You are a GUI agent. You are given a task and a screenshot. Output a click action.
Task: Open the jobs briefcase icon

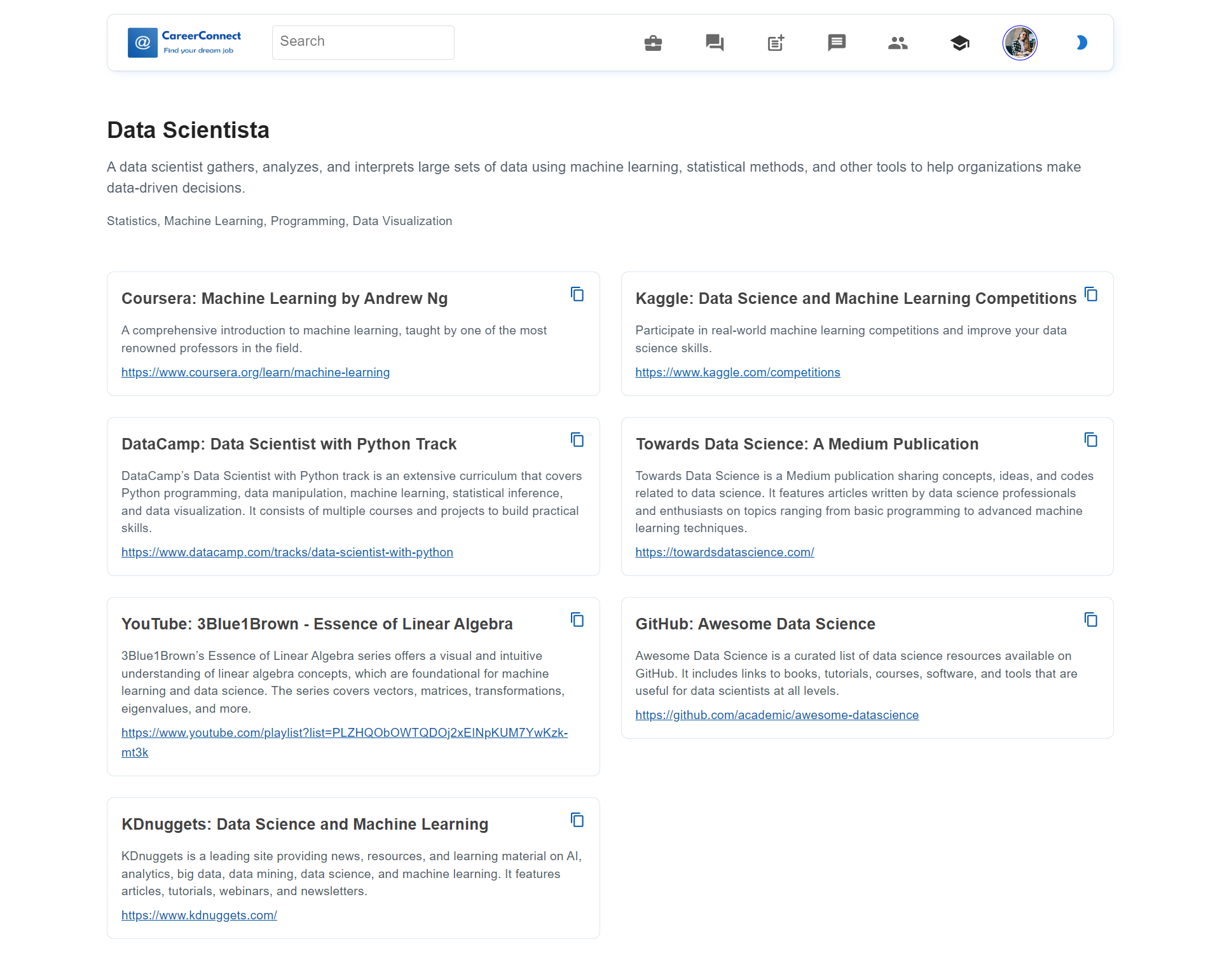[x=653, y=43]
